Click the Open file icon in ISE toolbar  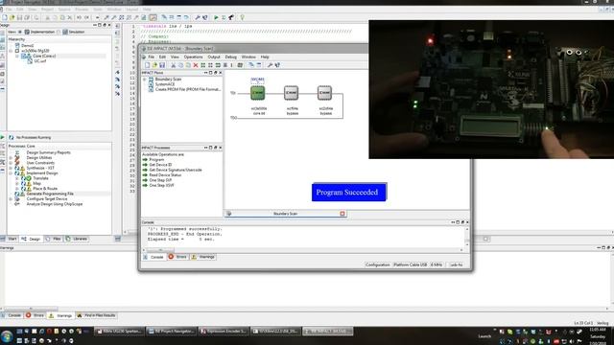12,17
